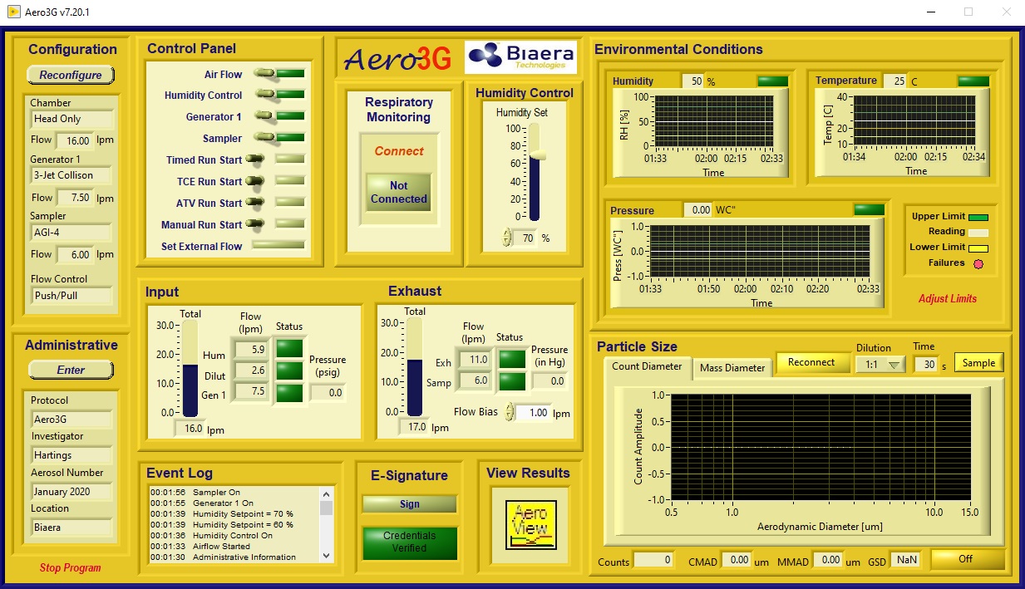The width and height of the screenshot is (1025, 589).
Task: Switch to the Count Diameter tab
Action: tap(647, 366)
